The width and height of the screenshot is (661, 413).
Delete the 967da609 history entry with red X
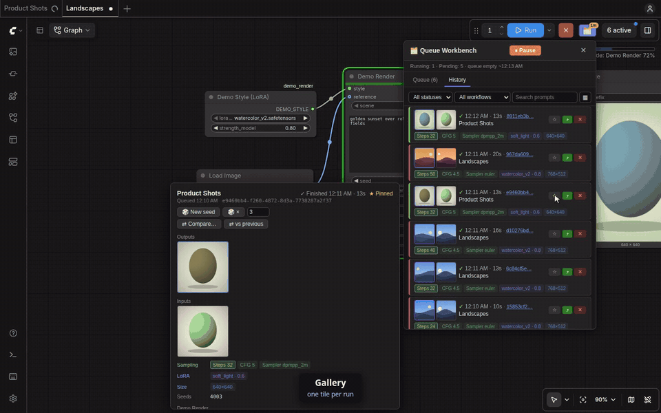click(580, 158)
